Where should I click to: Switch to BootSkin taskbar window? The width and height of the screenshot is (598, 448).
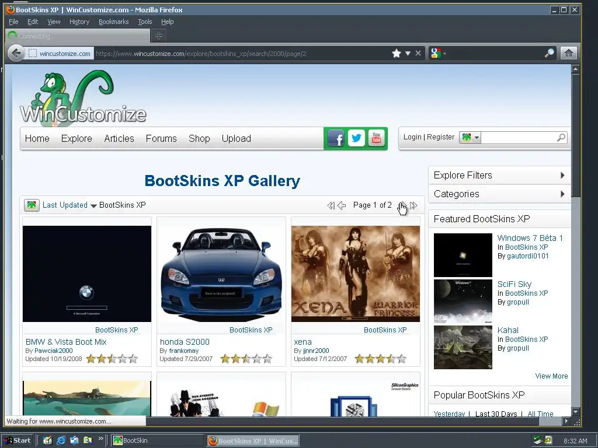pos(158,441)
